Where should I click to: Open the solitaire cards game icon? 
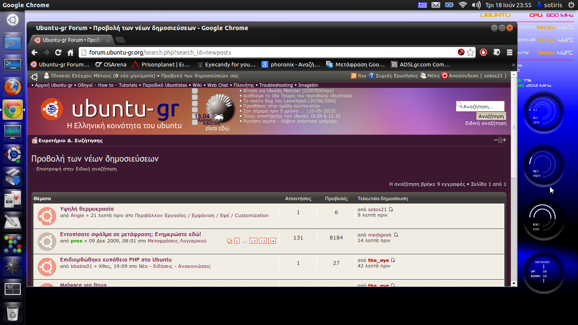point(12,199)
